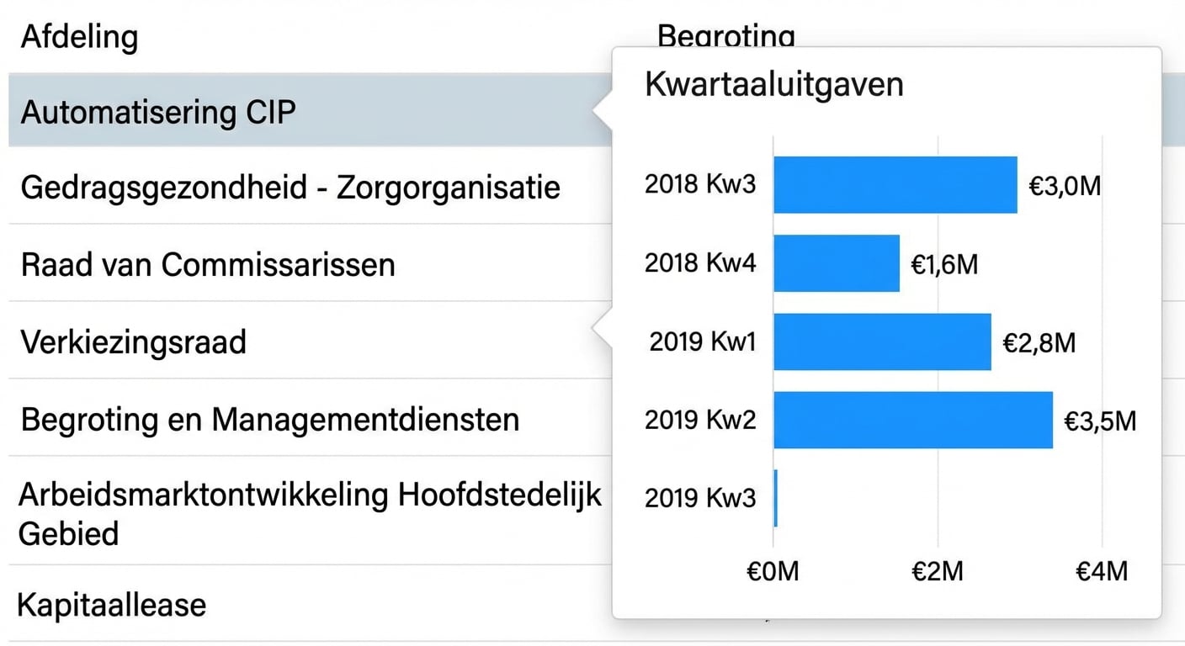Select the Raad van Commissarissen row
The width and height of the screenshot is (1185, 646).
point(208,264)
